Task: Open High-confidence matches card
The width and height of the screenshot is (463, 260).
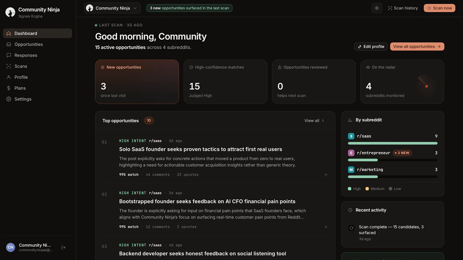Action: (225, 82)
